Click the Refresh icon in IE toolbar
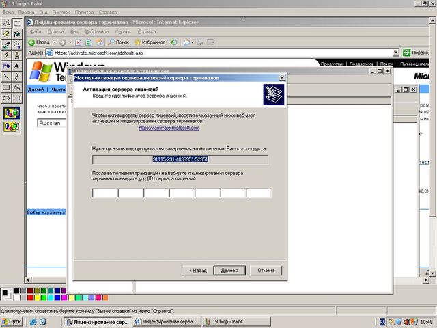Image resolution: width=437 pixels, height=328 pixels. pos(88,42)
